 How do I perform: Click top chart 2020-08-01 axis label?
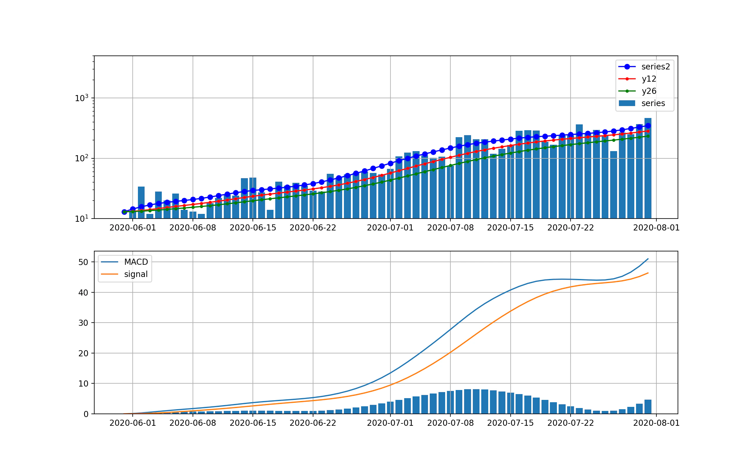[656, 228]
